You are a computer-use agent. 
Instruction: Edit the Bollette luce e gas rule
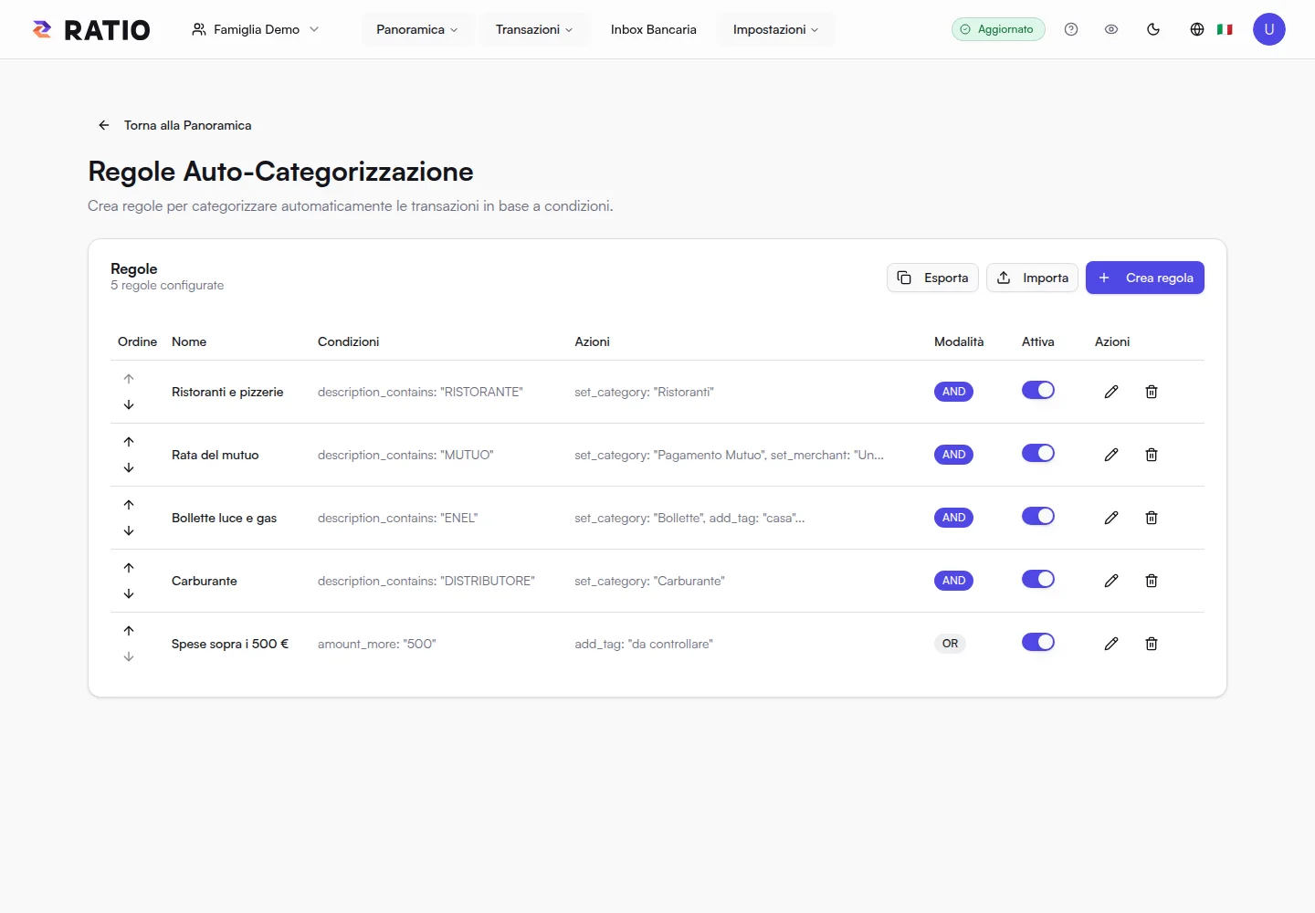(x=1111, y=518)
